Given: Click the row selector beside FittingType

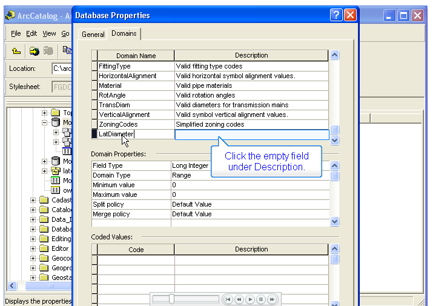Looking at the screenshot, I should point(94,66).
